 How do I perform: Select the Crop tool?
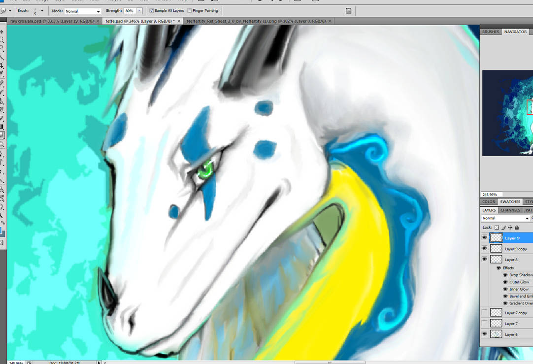[x=1, y=65]
